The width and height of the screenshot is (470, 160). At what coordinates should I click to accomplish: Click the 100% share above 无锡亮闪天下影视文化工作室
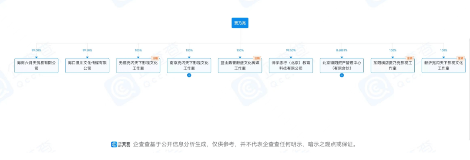click(138, 50)
